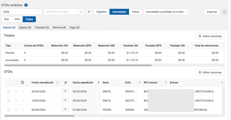The height and width of the screenshot is (120, 231).
Task: Focus the UUID, RFC o emisor search field
Action: click(x=61, y=12)
